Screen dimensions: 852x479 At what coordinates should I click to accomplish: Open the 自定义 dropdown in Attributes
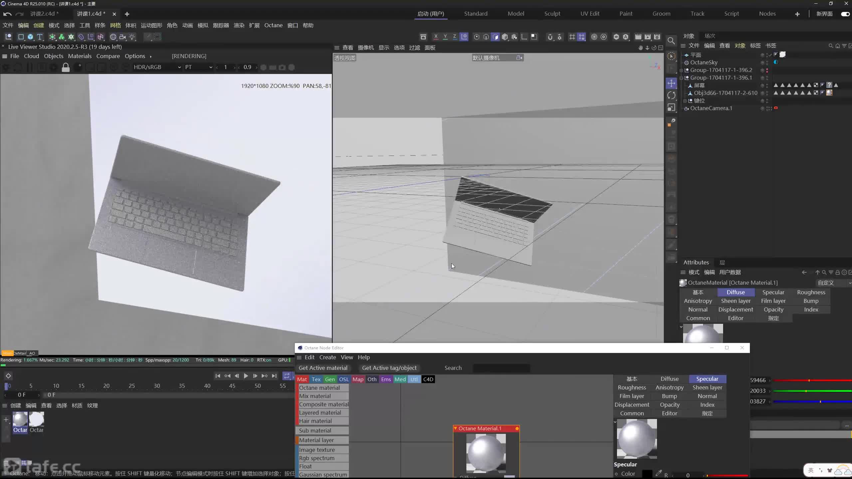click(834, 283)
